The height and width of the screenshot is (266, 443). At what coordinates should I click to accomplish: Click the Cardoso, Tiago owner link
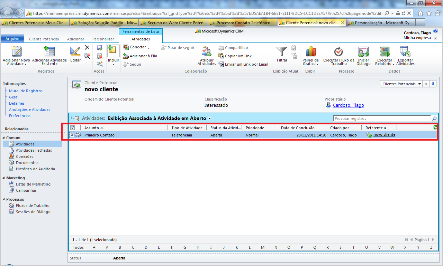(x=348, y=105)
